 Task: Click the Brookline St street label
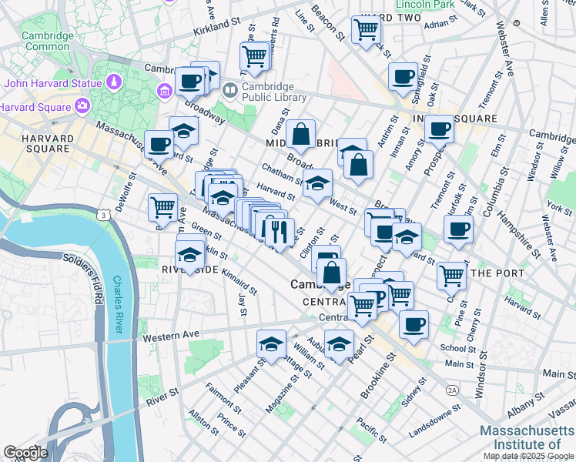tap(379, 375)
